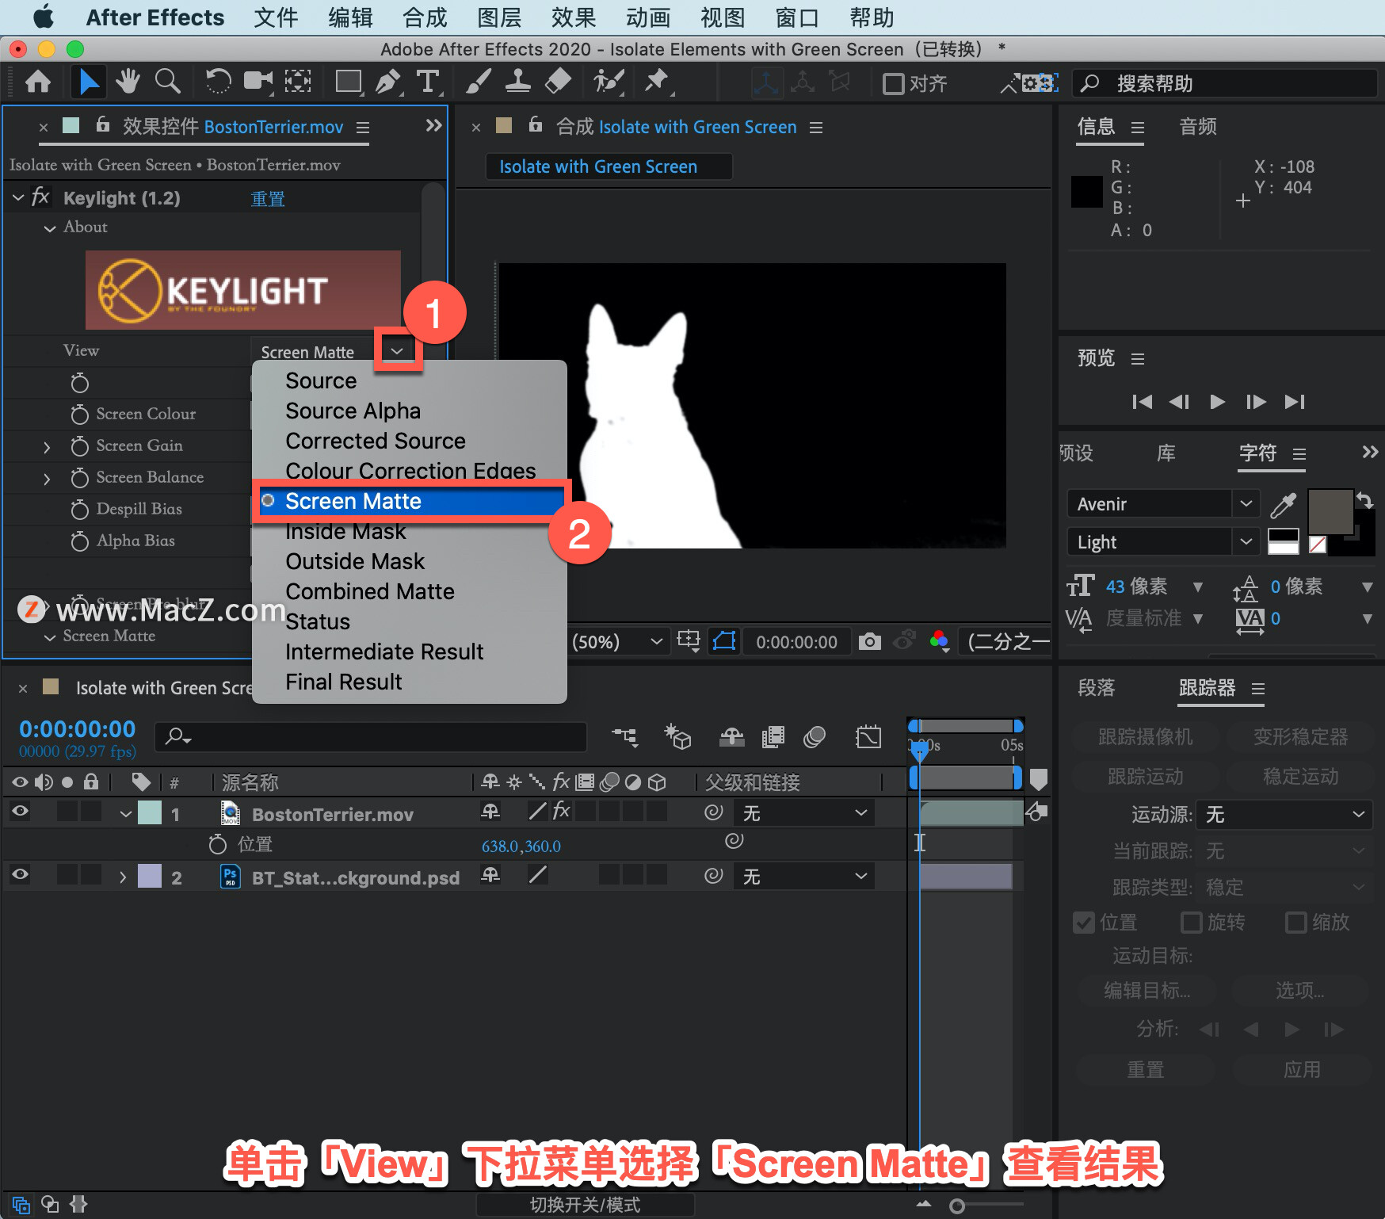Select the Rotation tool
1385x1219 pixels.
click(x=218, y=82)
